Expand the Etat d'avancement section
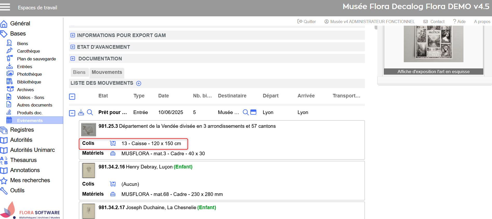Screen dimensions: 492x219 point(73,47)
